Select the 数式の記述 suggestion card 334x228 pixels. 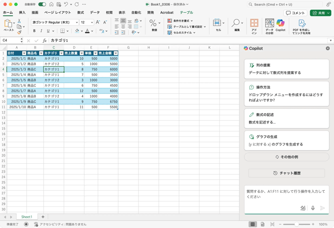point(286,119)
